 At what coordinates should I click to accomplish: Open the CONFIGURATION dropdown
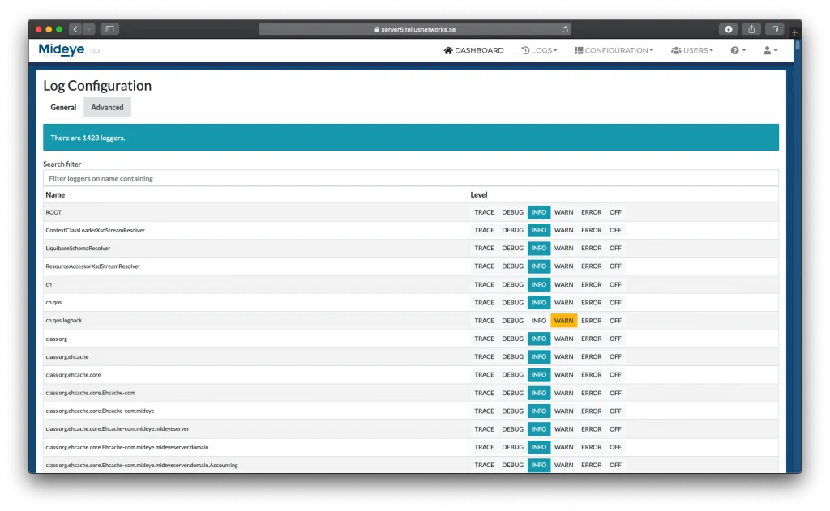tap(614, 49)
